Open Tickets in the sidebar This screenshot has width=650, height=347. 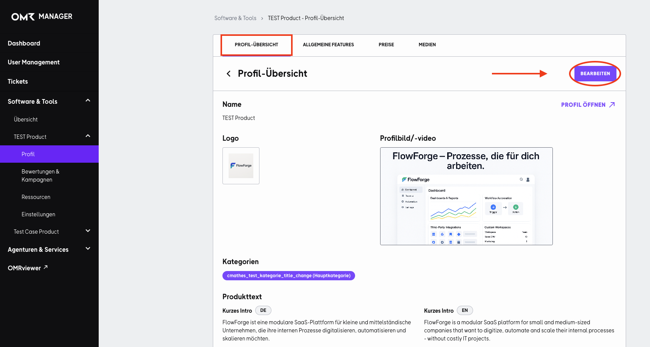click(18, 81)
